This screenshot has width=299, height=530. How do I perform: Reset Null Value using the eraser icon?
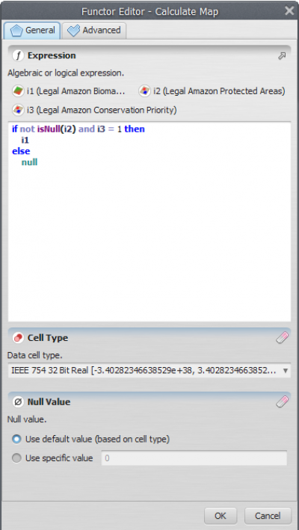(x=282, y=402)
